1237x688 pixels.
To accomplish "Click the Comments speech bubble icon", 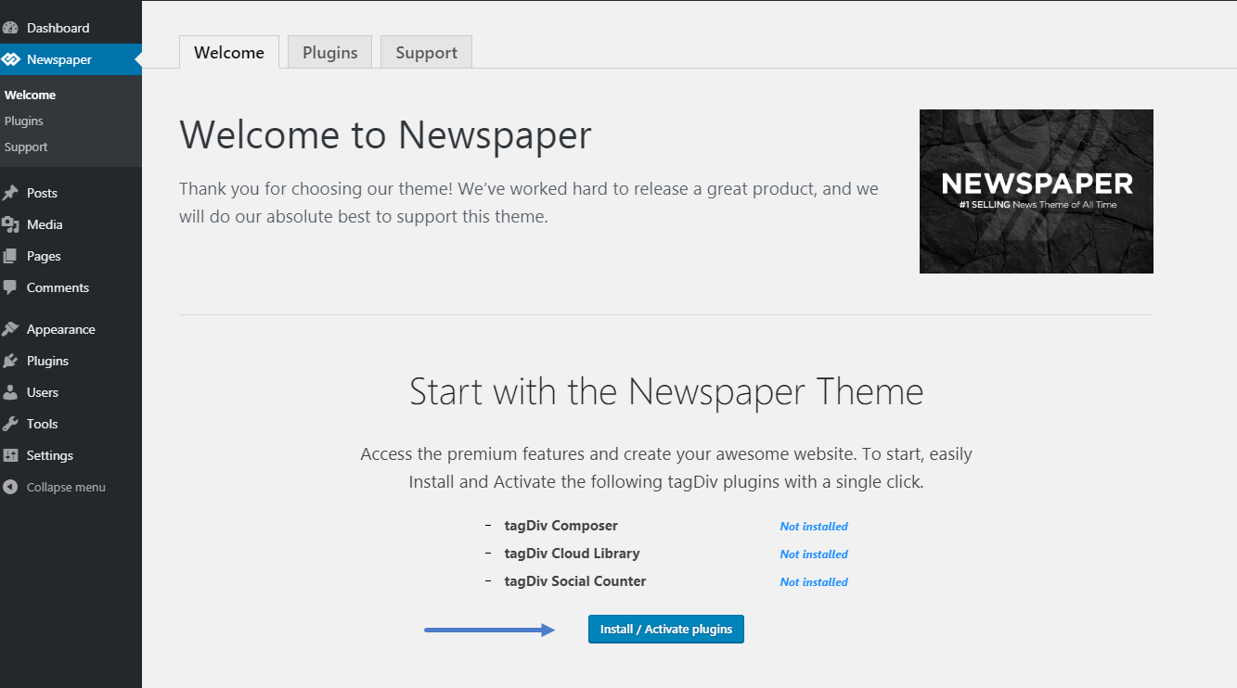I will coord(10,287).
